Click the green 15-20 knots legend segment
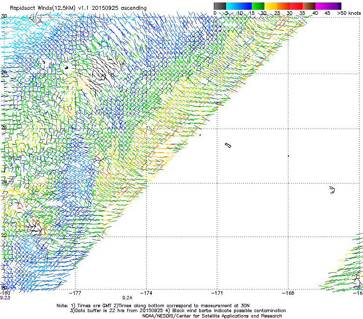This screenshot has width=363, height=319. pos(258,6)
